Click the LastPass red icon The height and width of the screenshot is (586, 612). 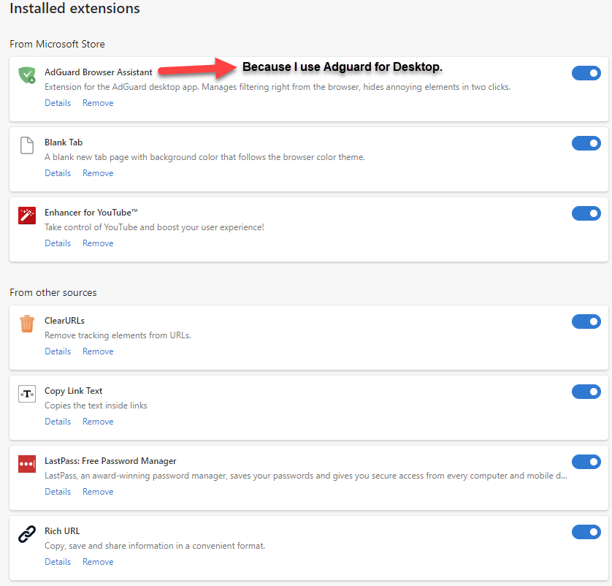27,464
